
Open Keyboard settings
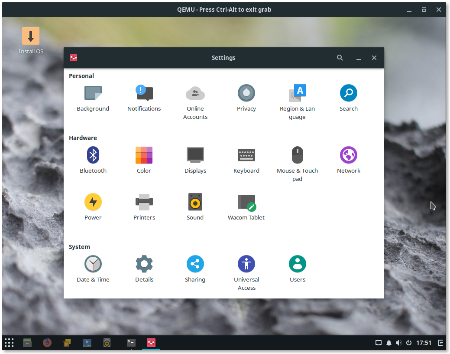click(x=246, y=160)
